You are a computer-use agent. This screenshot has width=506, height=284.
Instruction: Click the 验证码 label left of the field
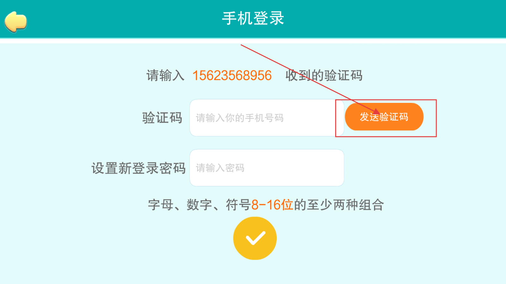point(162,118)
